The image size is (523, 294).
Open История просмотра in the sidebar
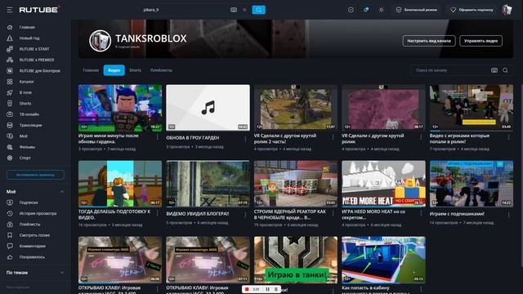click(38, 213)
